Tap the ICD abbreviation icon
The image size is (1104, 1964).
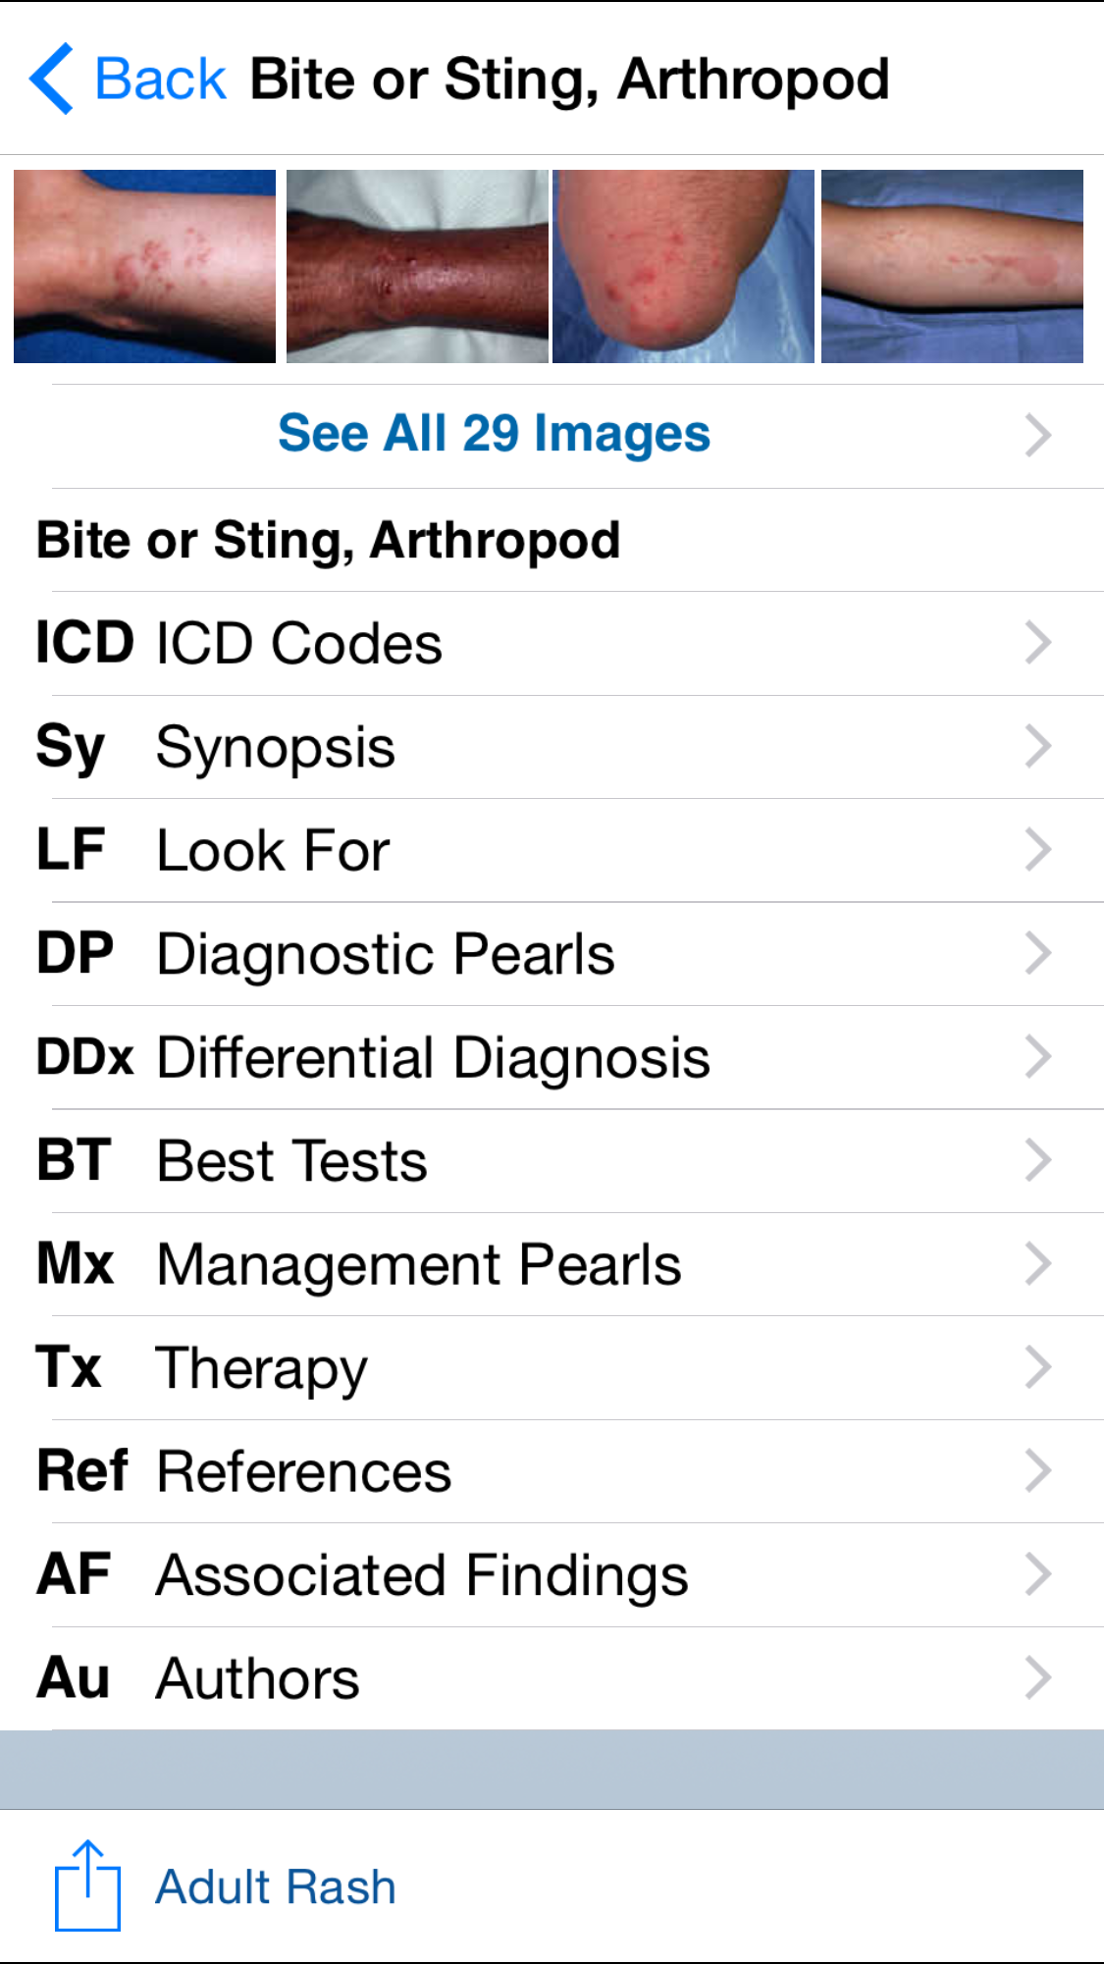84,643
